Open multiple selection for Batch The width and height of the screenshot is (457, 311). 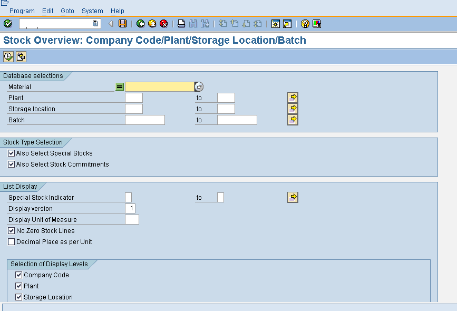[x=293, y=119]
